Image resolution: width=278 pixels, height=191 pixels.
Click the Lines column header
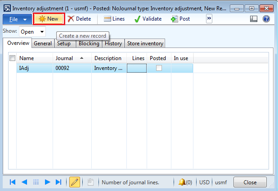point(137,58)
